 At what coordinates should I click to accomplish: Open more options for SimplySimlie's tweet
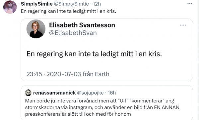[x=190, y=4]
